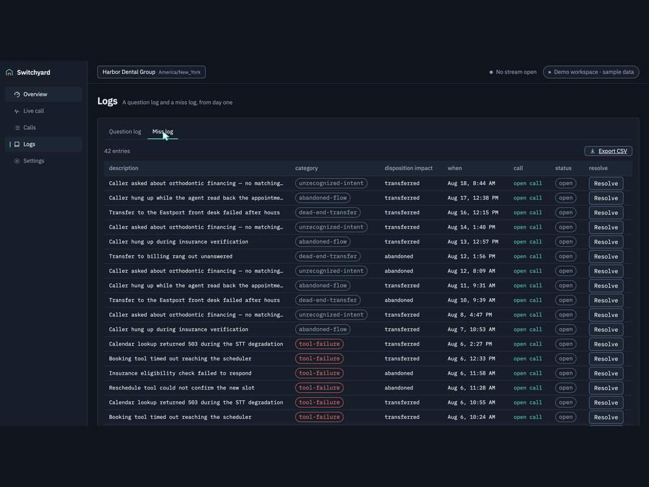Click the Logs page heading
The width and height of the screenshot is (649, 487).
(108, 101)
